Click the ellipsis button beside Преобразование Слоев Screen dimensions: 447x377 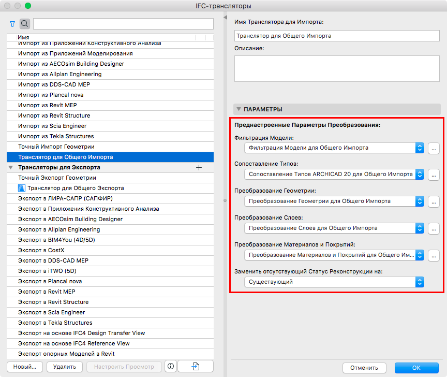click(434, 228)
